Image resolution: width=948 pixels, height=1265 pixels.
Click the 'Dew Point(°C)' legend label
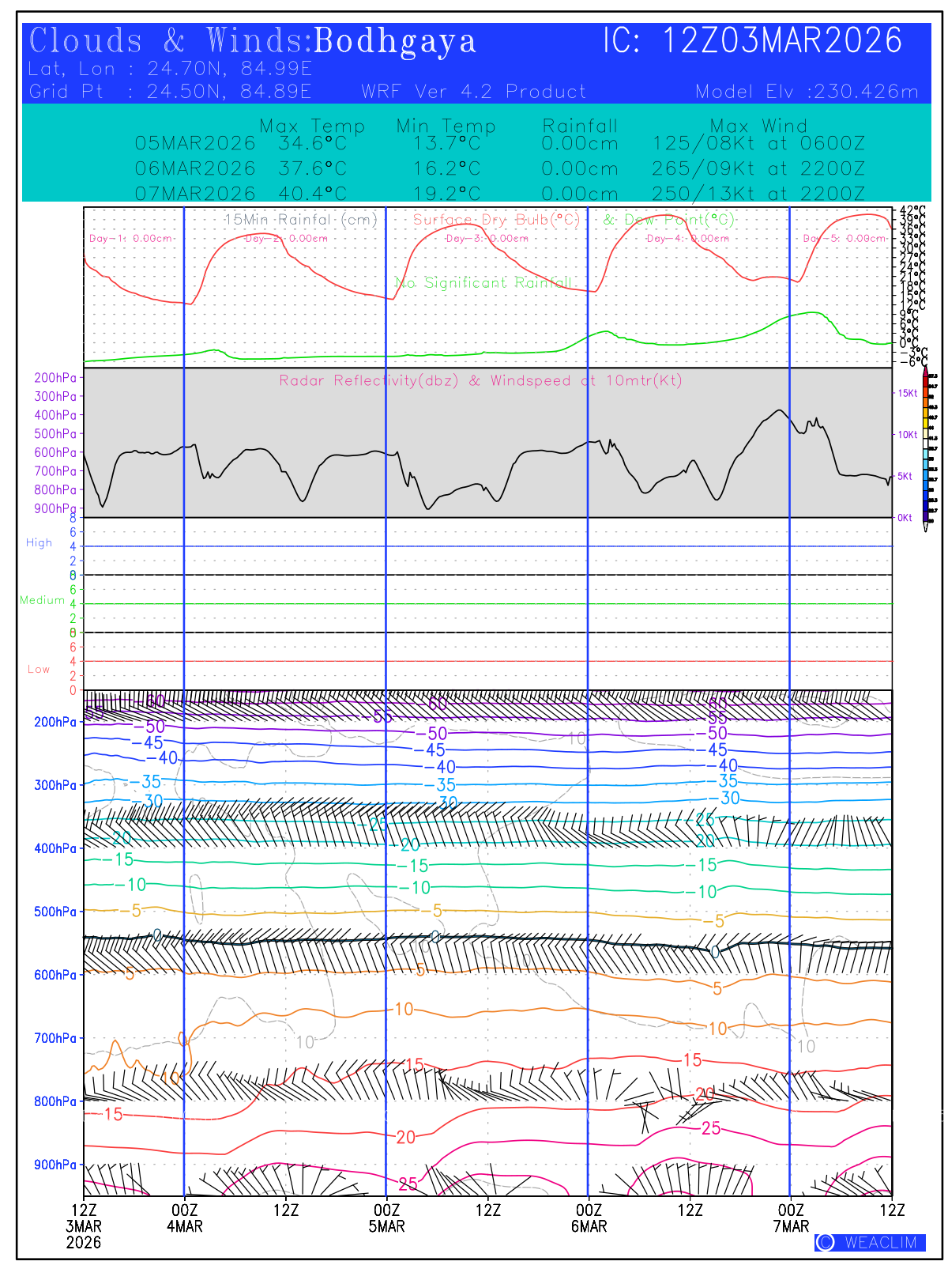(669, 219)
